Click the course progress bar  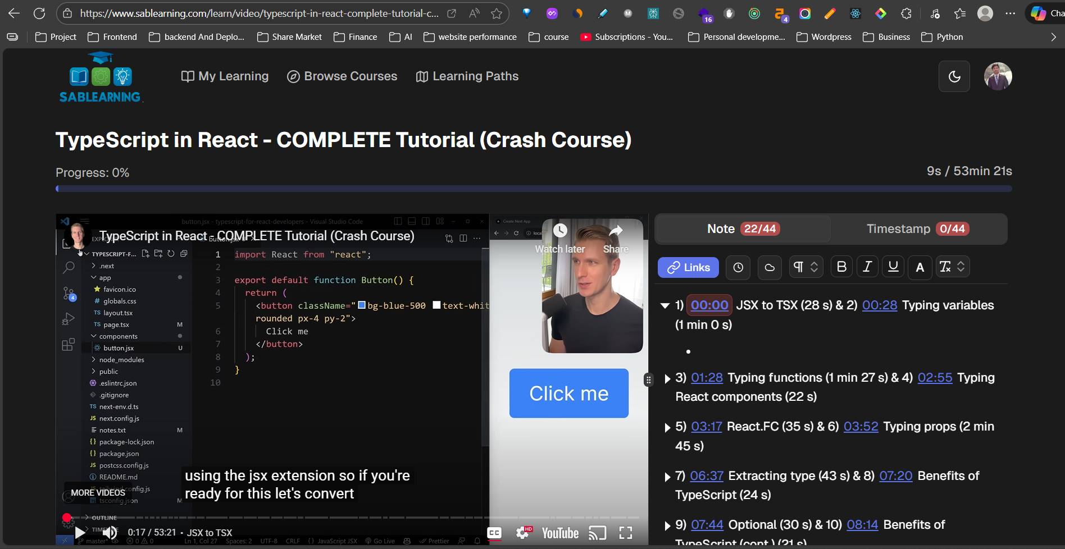[534, 189]
